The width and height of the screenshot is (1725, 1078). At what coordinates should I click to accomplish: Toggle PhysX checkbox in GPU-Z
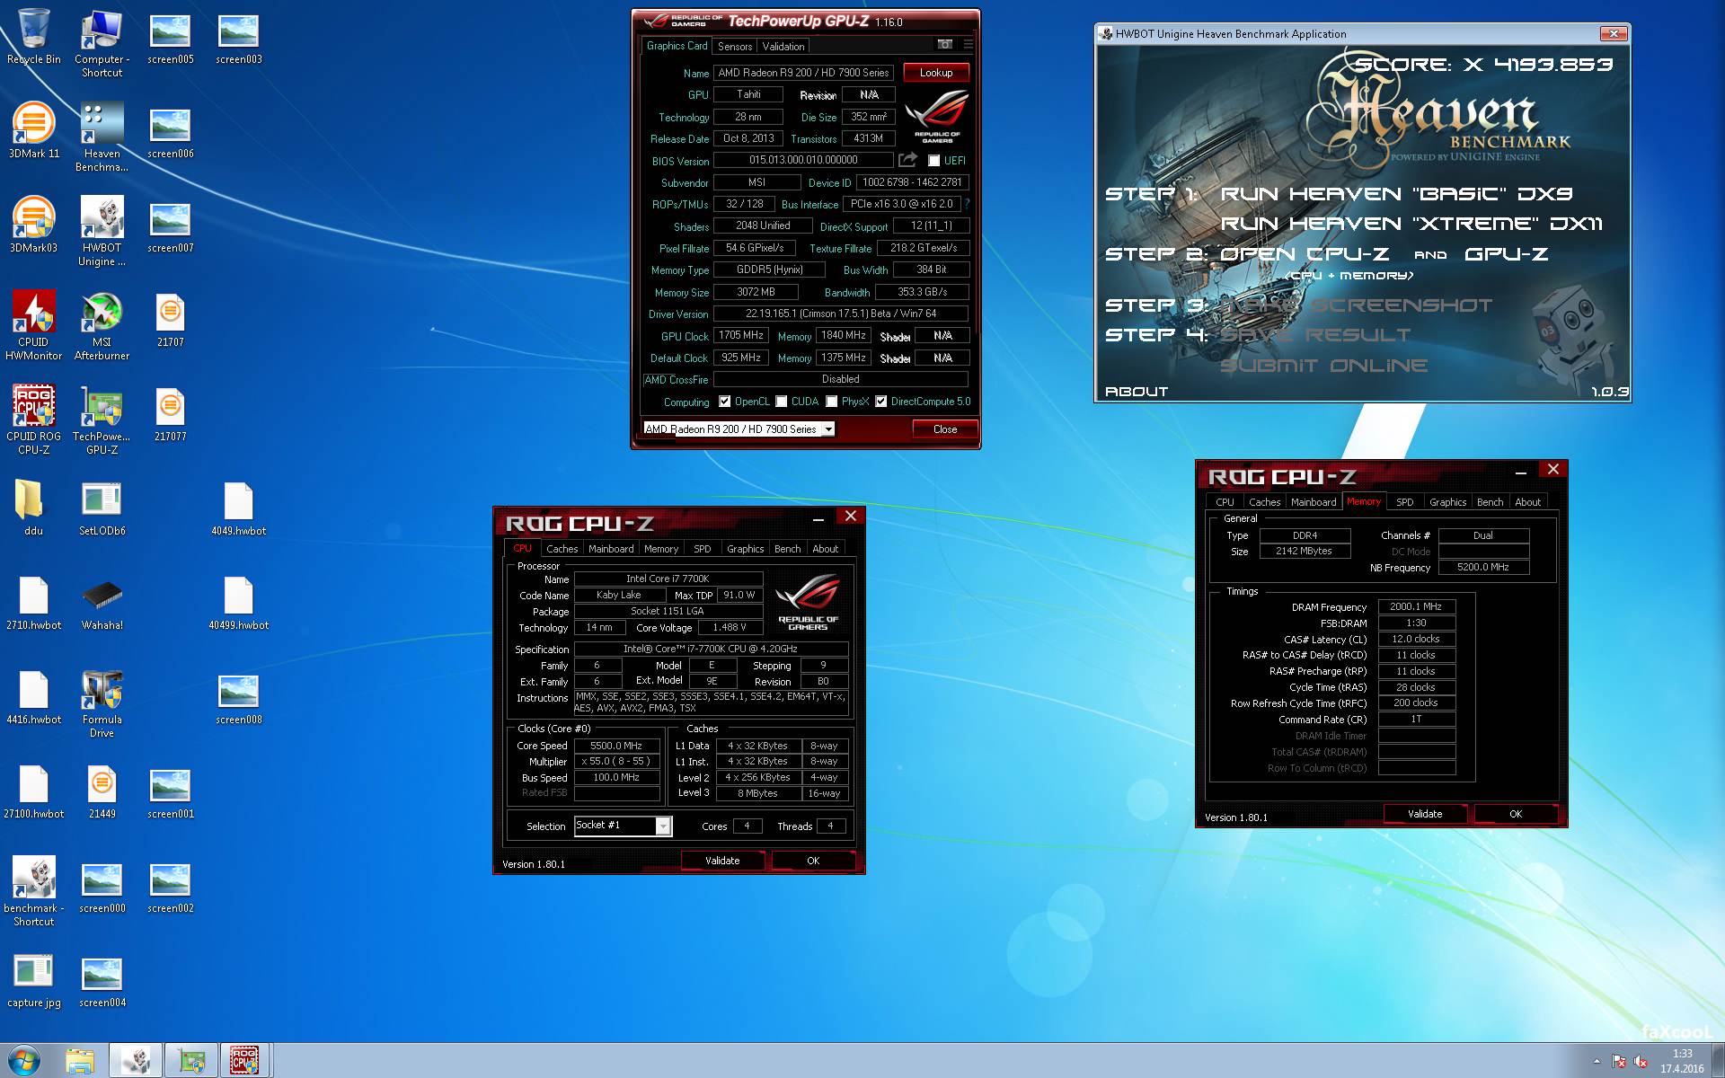832,402
